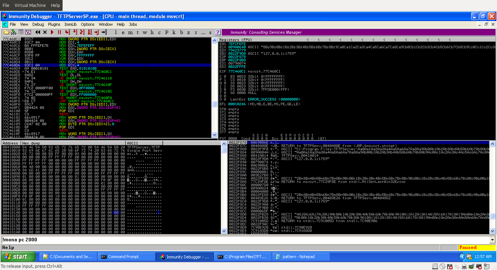Select the EAX register value 7EFCFEFE
This screenshot has height=270, width=497.
[237, 44]
